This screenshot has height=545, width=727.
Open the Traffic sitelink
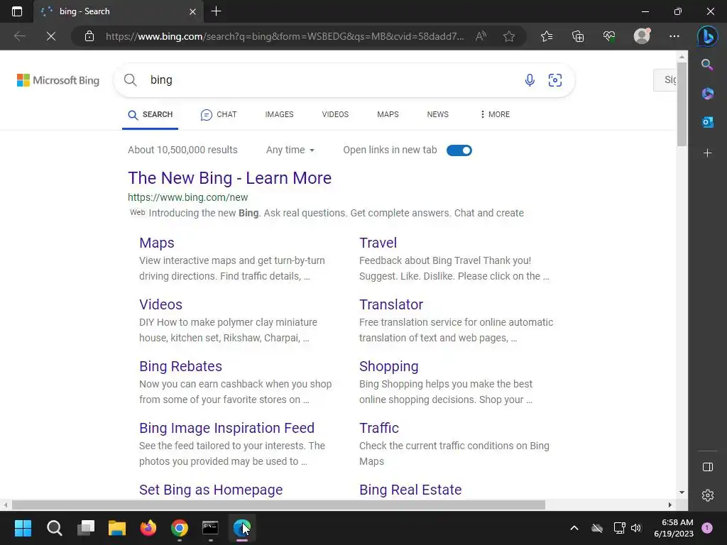pyautogui.click(x=379, y=428)
